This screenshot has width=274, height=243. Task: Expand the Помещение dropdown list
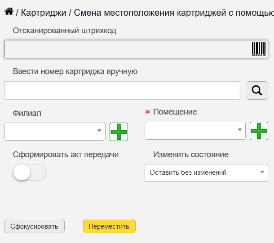pyautogui.click(x=195, y=131)
